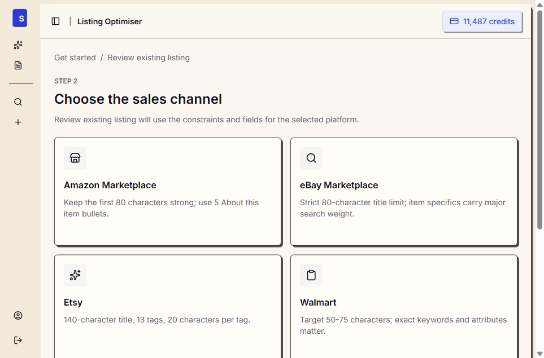The height and width of the screenshot is (358, 544).
Task: Click the storefront icon on the Amazon card
Action: click(75, 158)
